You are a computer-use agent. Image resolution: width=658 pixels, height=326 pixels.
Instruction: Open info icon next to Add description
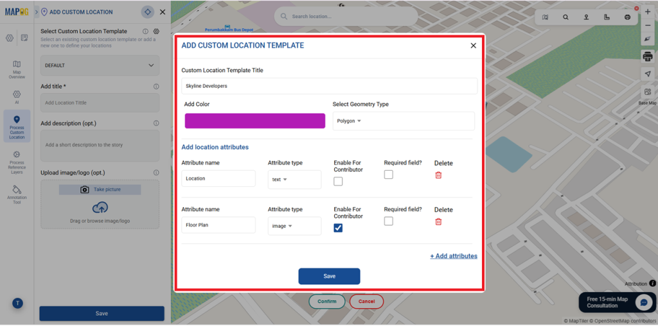[x=156, y=124]
